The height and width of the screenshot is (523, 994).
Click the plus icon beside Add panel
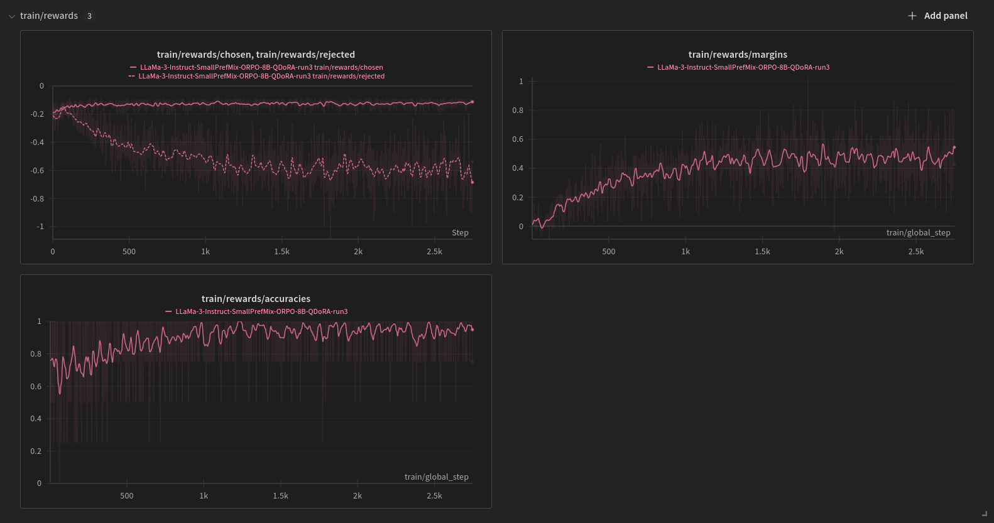[912, 16]
